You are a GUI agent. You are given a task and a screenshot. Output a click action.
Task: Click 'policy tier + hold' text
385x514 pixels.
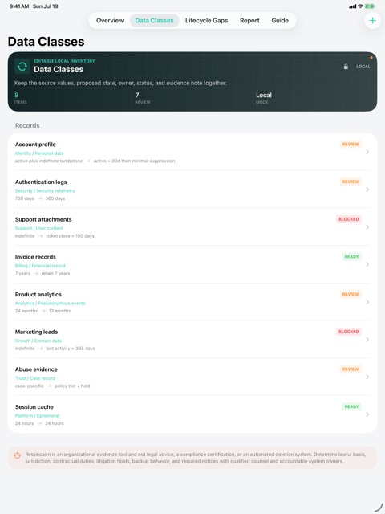72,385
